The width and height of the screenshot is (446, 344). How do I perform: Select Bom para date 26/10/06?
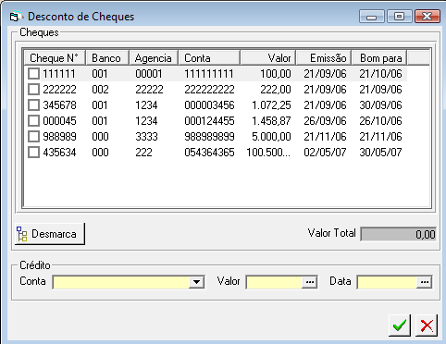coord(380,121)
